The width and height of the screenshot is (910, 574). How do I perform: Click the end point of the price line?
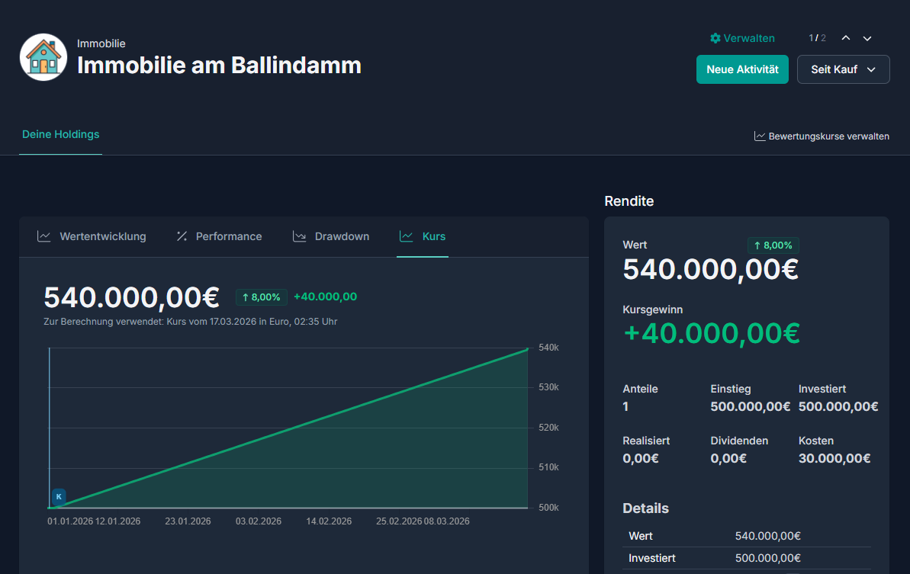coord(526,349)
